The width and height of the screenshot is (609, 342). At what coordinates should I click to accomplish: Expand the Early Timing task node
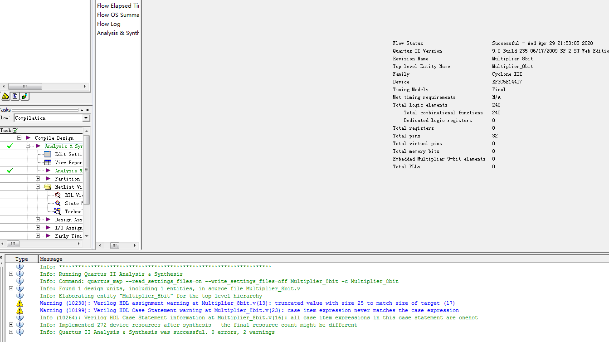pyautogui.click(x=38, y=236)
